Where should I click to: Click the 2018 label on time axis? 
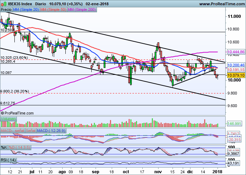218,172
